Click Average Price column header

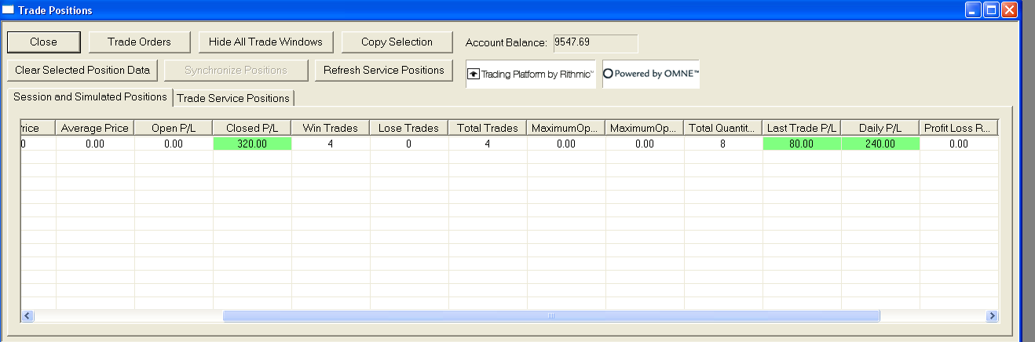[95, 128]
